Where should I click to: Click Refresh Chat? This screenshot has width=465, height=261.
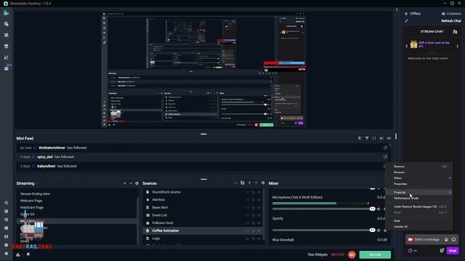coord(451,21)
